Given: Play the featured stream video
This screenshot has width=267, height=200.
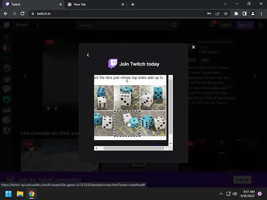Looking at the screenshot, I should pyautogui.click(x=49, y=108).
